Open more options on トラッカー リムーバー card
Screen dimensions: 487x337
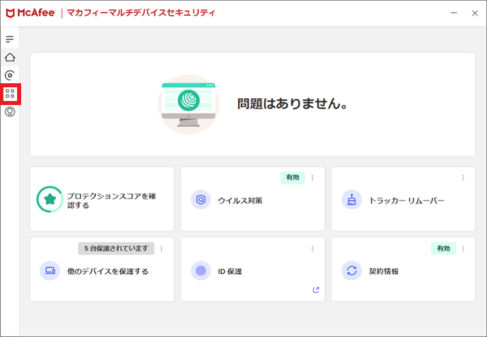tap(463, 177)
